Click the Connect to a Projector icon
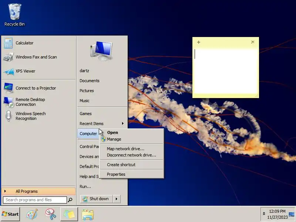296x222 pixels. [9, 88]
